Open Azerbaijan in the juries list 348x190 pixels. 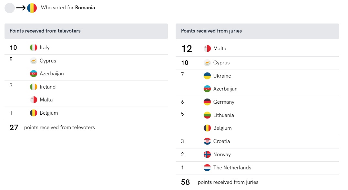(x=225, y=89)
